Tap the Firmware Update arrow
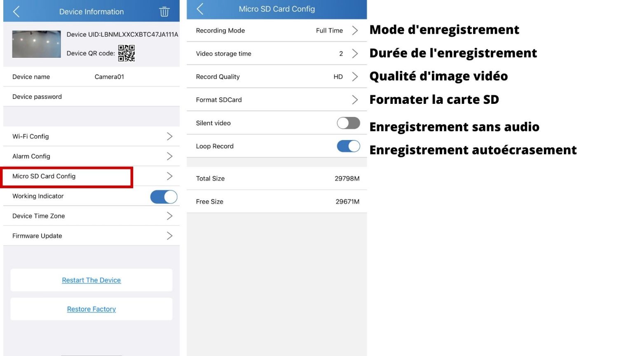 coord(169,236)
